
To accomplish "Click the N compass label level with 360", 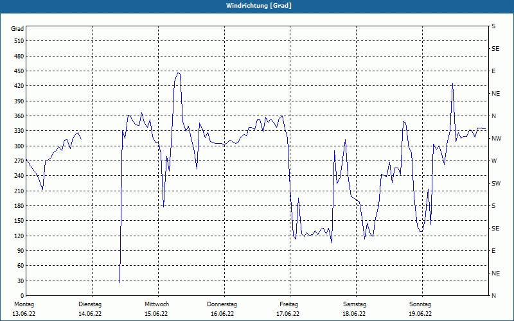I will [x=493, y=116].
